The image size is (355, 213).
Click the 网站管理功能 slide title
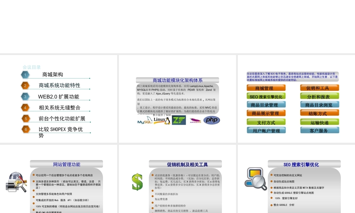tap(67, 164)
